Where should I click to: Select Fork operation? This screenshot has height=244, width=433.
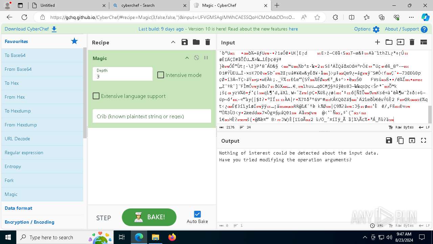tap(42, 180)
